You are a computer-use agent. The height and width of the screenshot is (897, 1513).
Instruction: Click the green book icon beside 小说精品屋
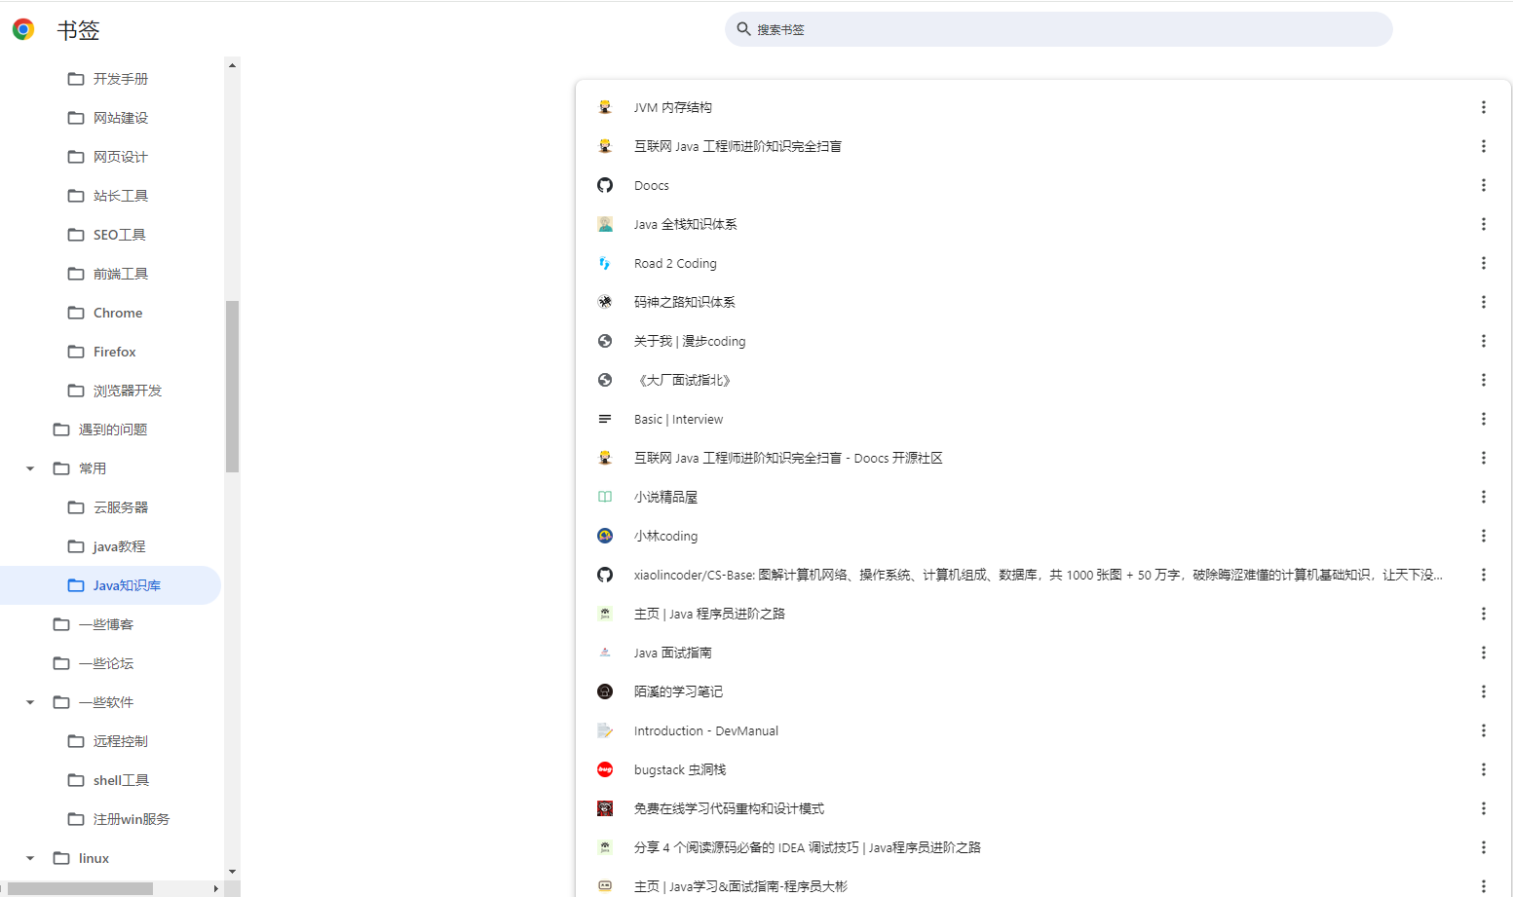click(x=605, y=496)
